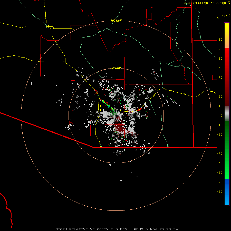The image size is (231, 231).
Task: Click the -30 value on the velocity scale
Action: tap(219, 144)
